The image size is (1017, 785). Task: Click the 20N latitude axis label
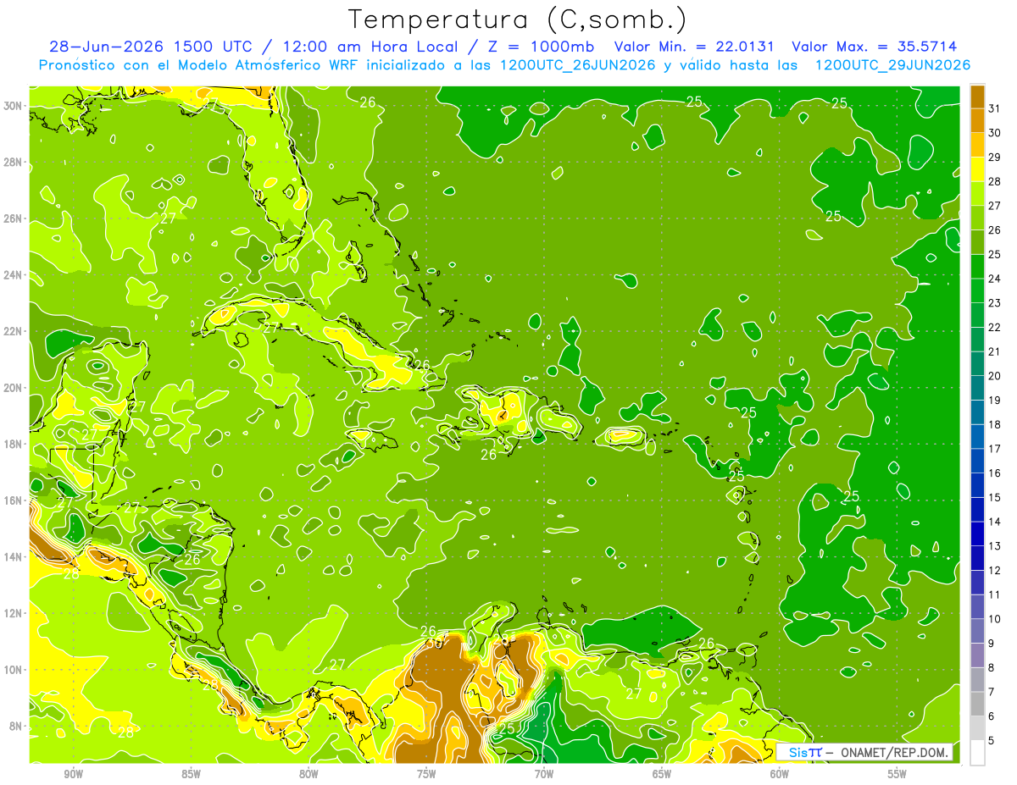pyautogui.click(x=14, y=388)
